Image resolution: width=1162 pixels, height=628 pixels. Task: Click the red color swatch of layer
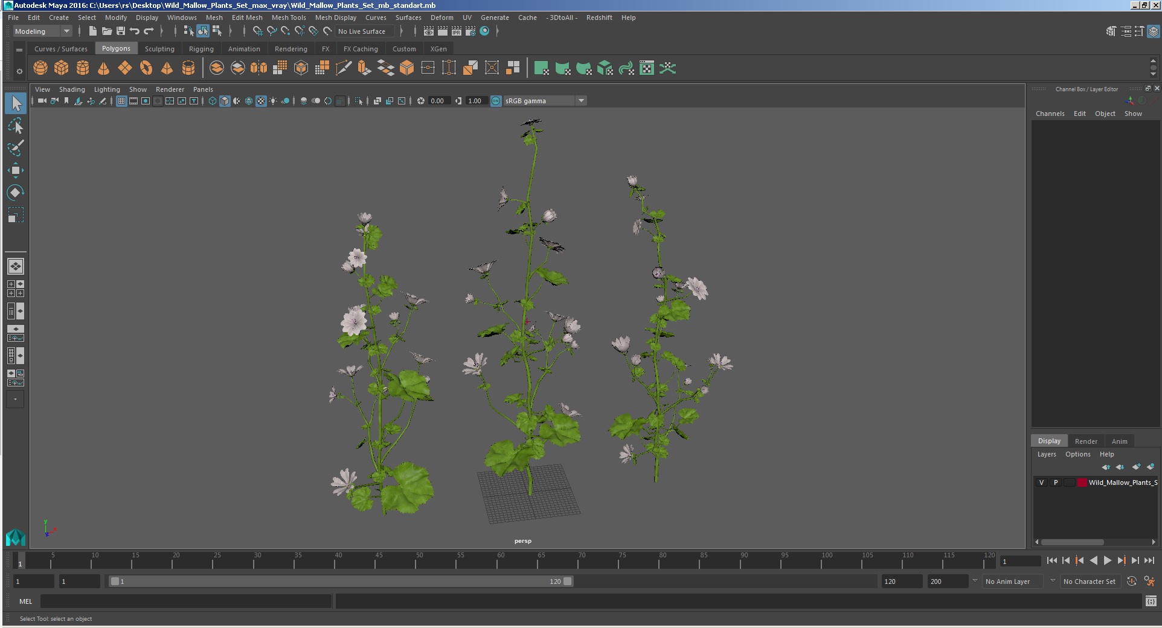1082,482
